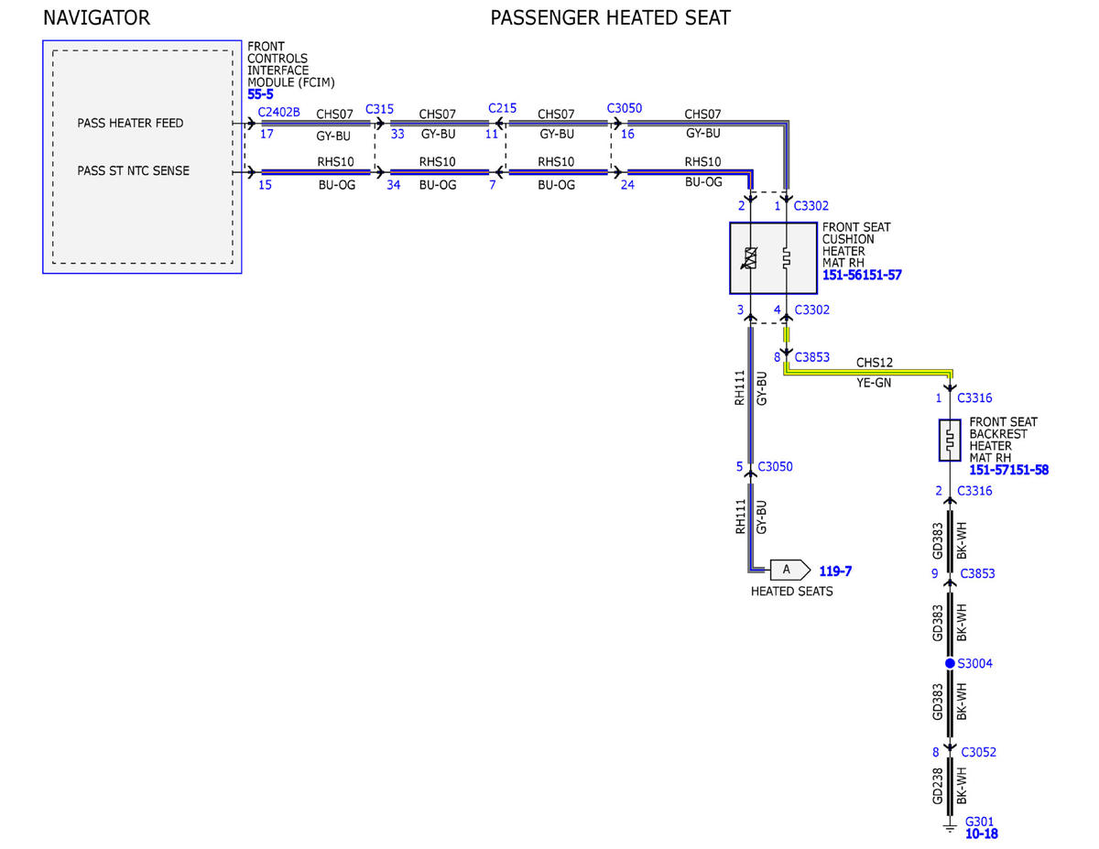Select the YE-GN wire color label
Viewport: 1099px width, 849px height.
coord(874,383)
